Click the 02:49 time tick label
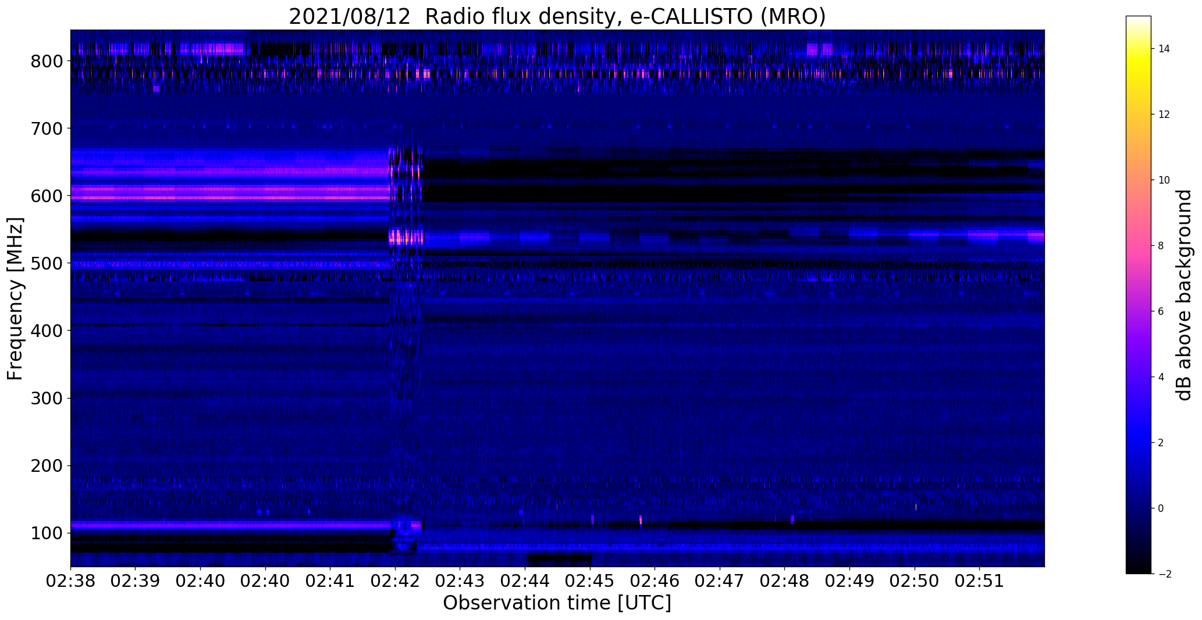The image size is (1202, 620). 849,581
